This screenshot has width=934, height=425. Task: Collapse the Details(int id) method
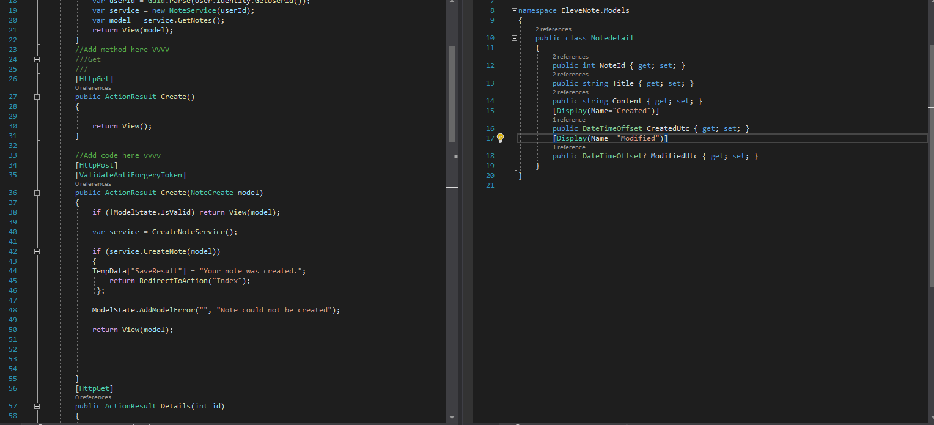(x=37, y=406)
